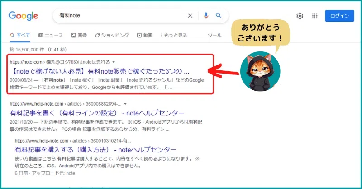Click the ログイン button

click(339, 16)
